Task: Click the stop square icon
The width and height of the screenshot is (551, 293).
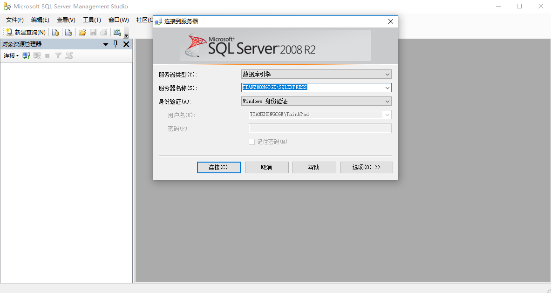Action: click(48, 56)
